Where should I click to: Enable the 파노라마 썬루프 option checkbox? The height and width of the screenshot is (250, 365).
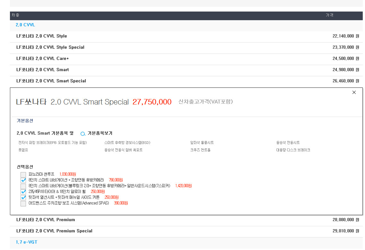[23, 175]
